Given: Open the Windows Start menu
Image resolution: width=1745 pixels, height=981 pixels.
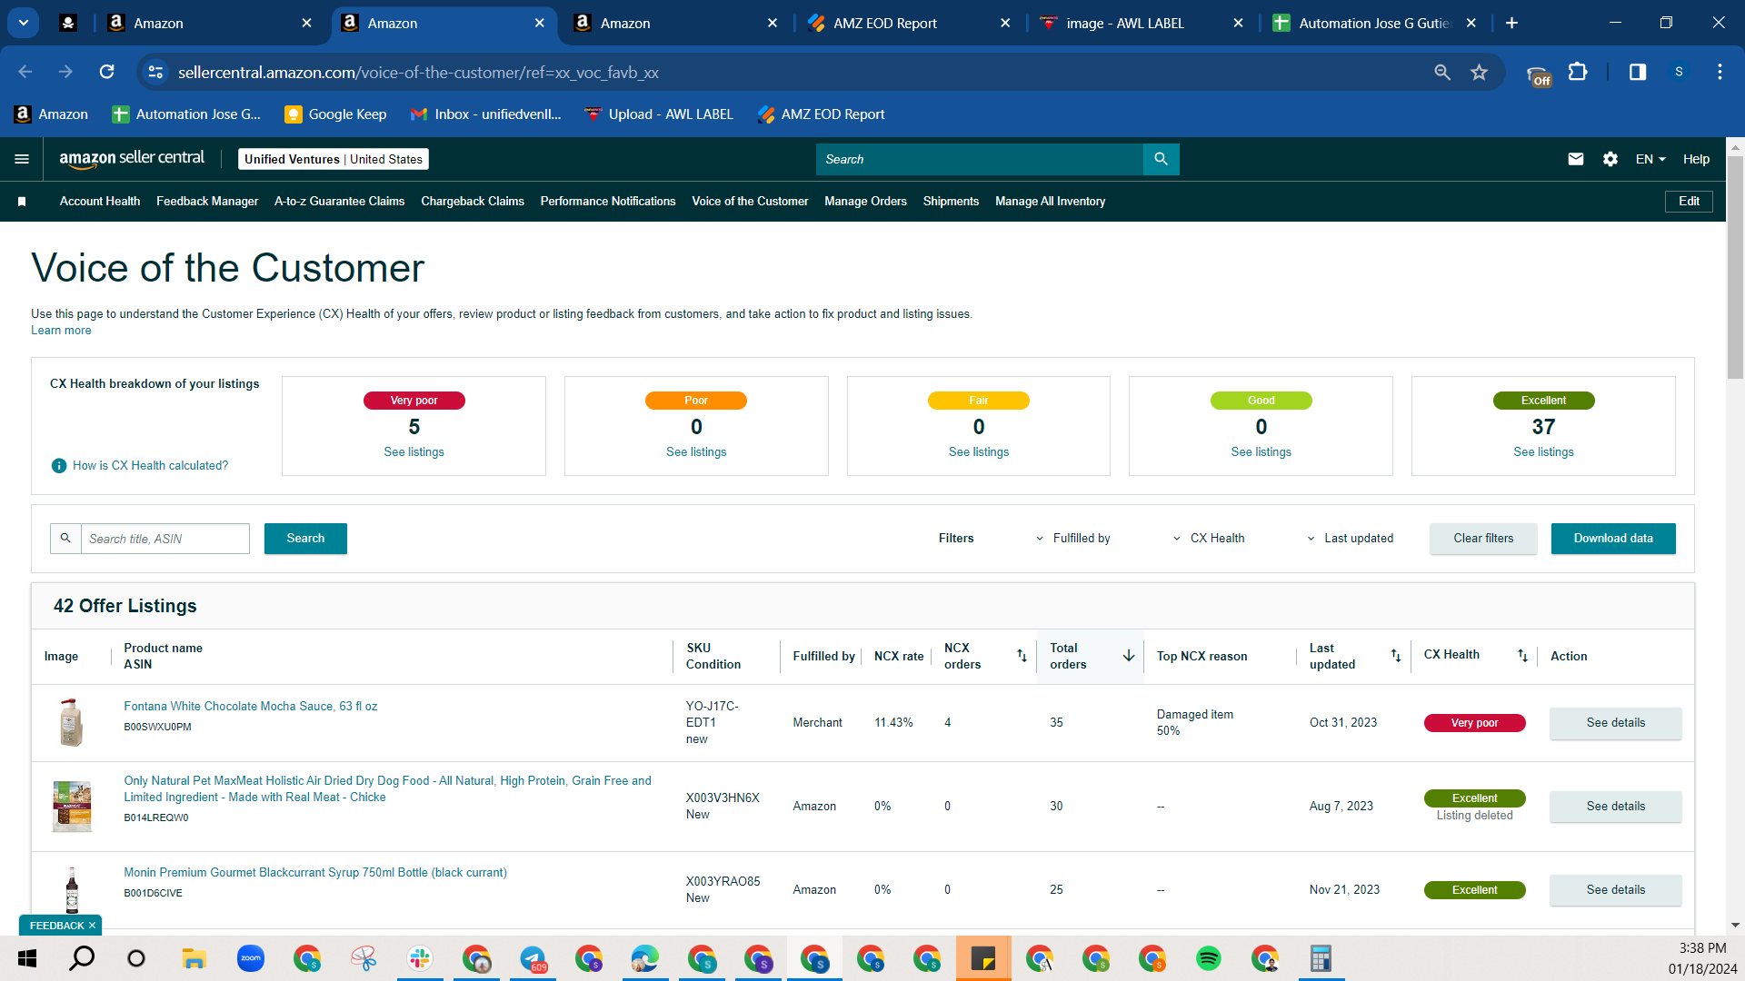Looking at the screenshot, I should (27, 958).
